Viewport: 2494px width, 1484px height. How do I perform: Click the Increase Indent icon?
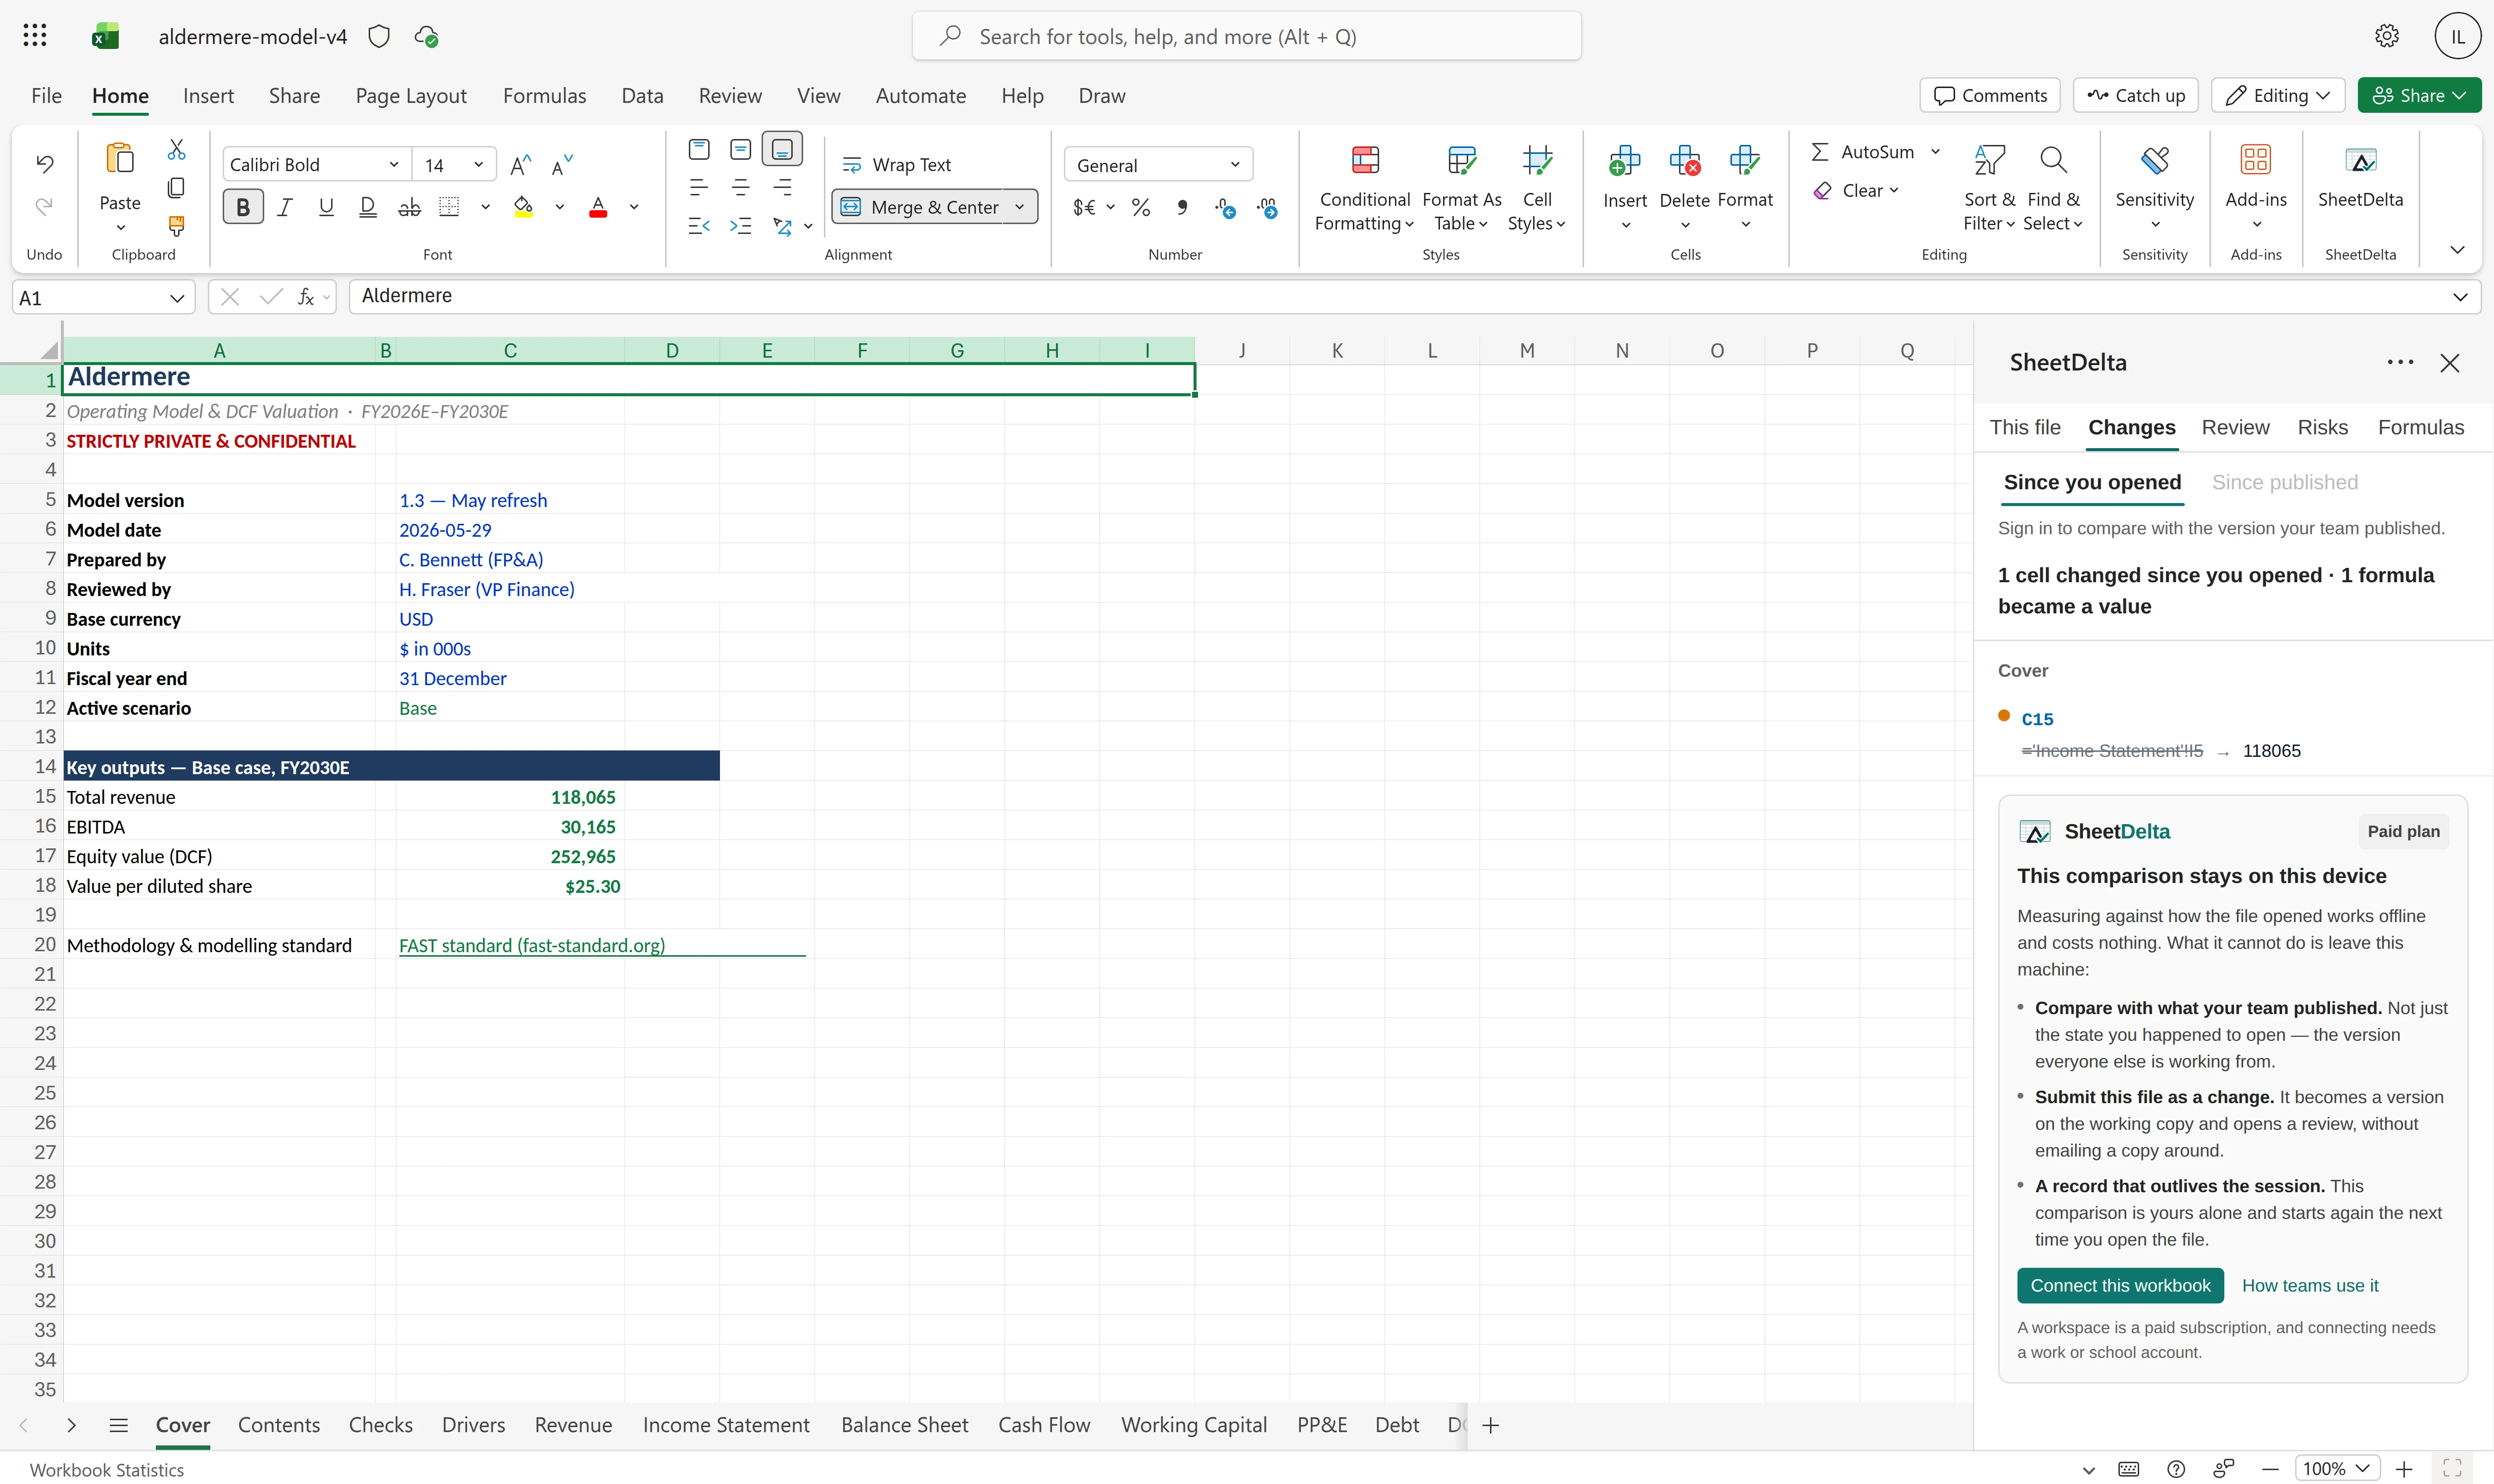(740, 226)
